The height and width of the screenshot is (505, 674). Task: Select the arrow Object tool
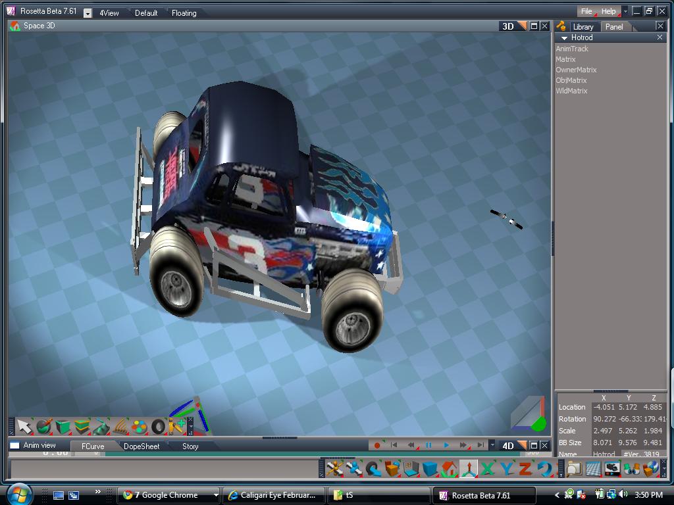24,427
